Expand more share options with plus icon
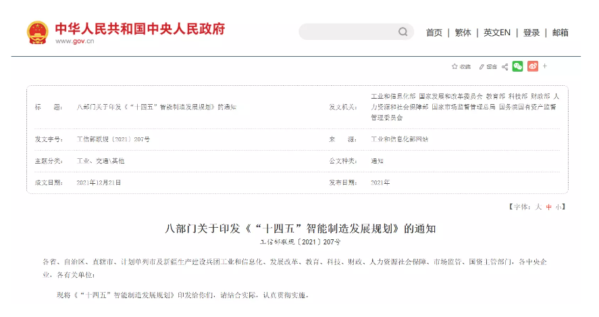Screen dimensions: 599x317 [545, 66]
